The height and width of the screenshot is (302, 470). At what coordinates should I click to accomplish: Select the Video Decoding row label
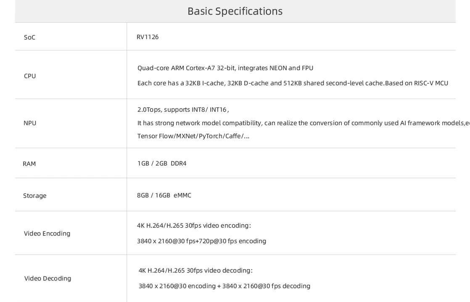point(48,278)
